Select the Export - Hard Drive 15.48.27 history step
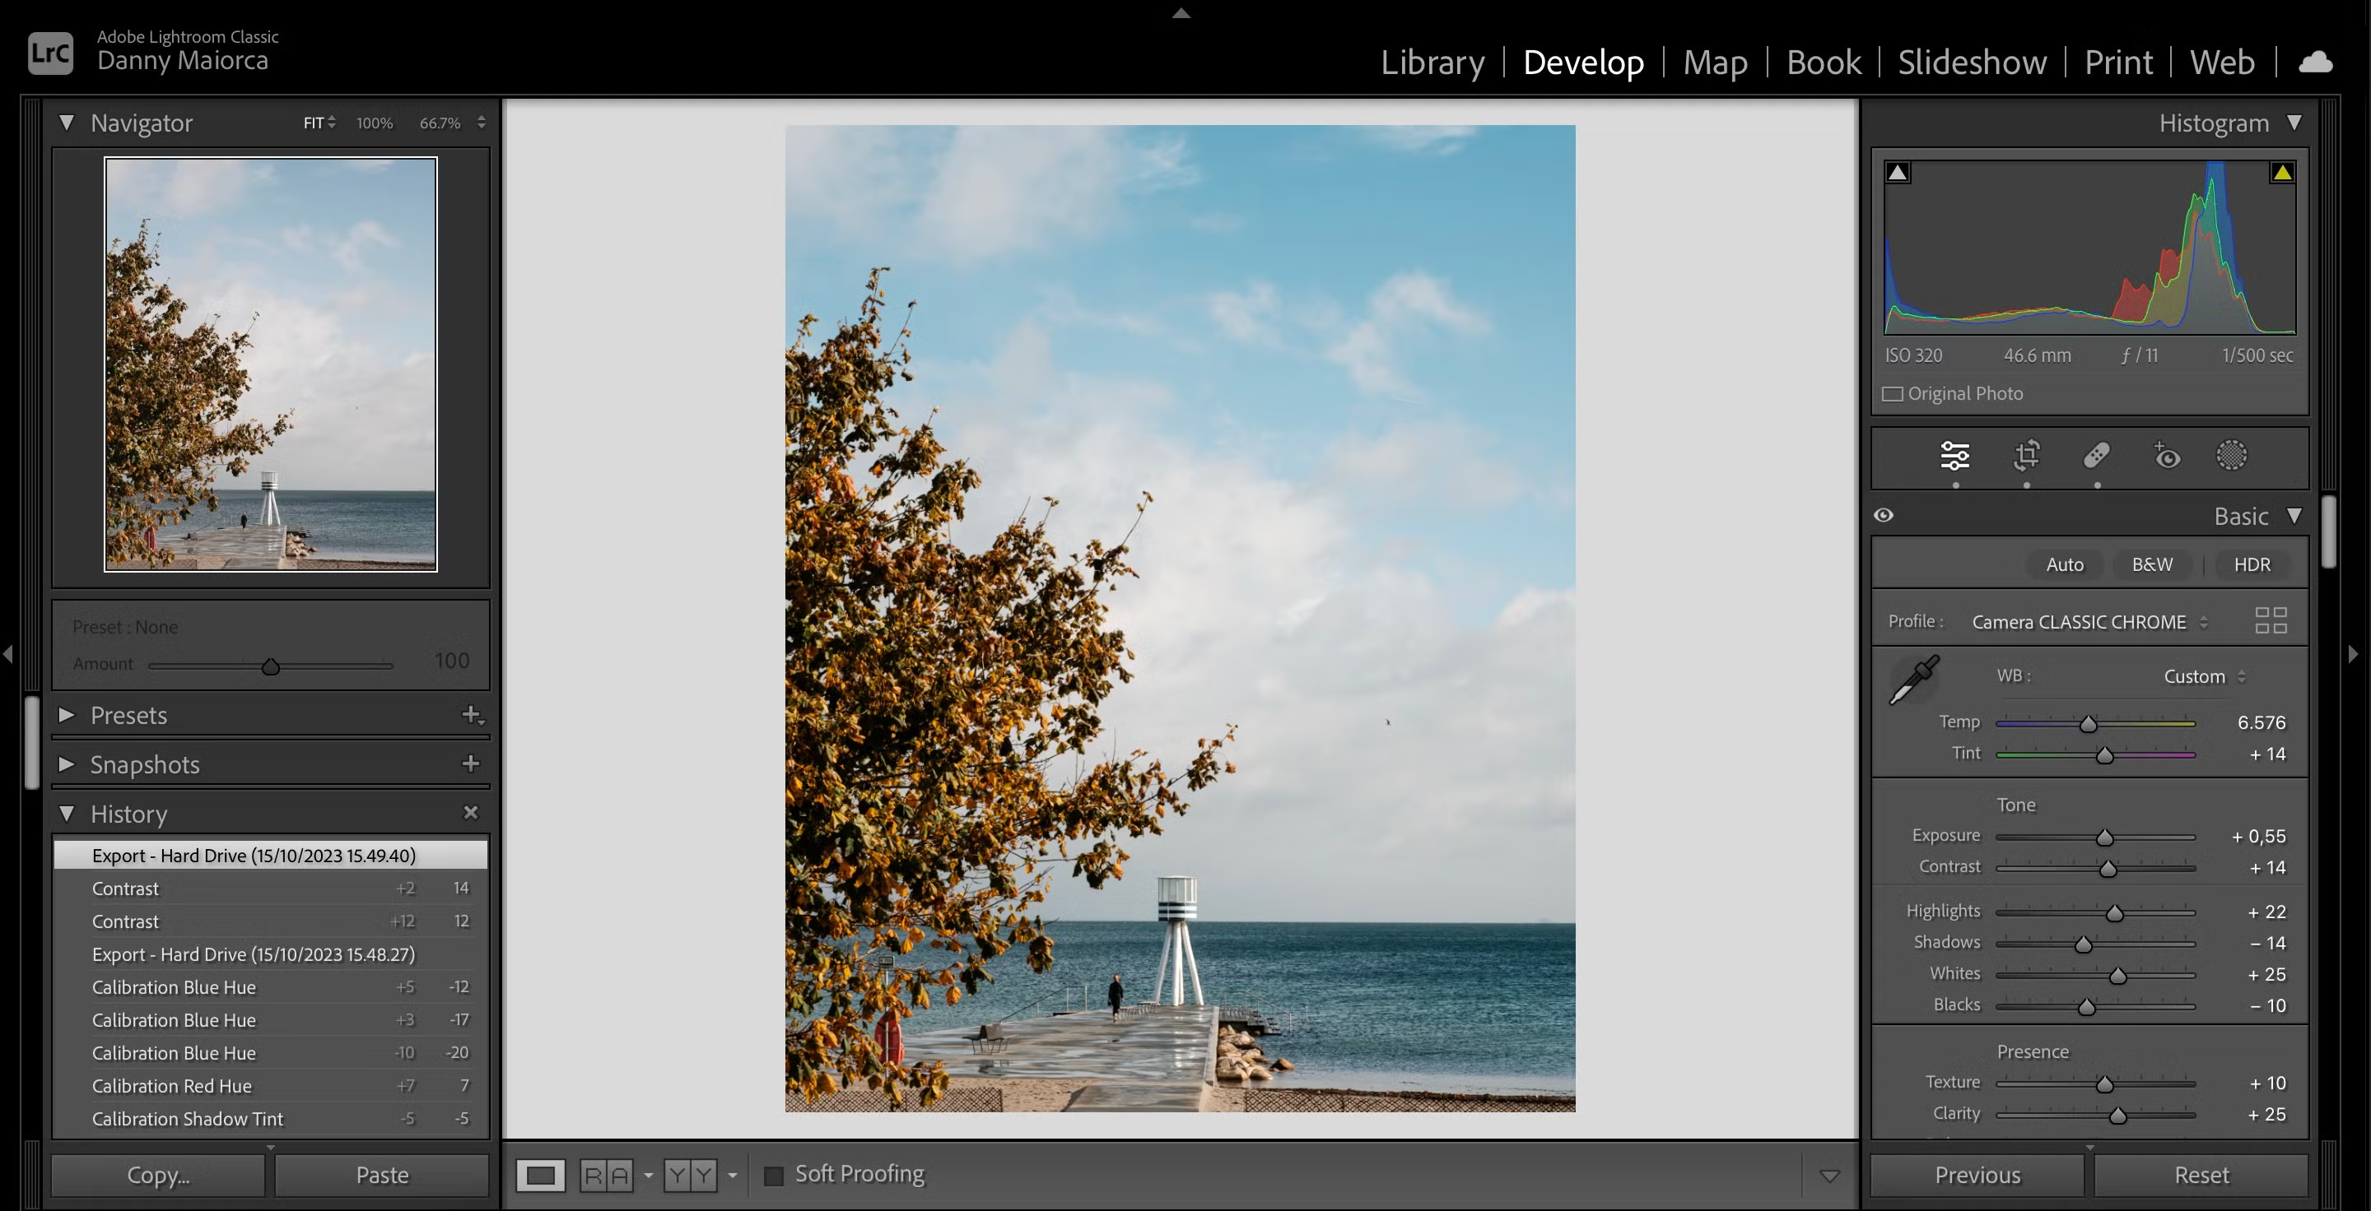 [252, 954]
